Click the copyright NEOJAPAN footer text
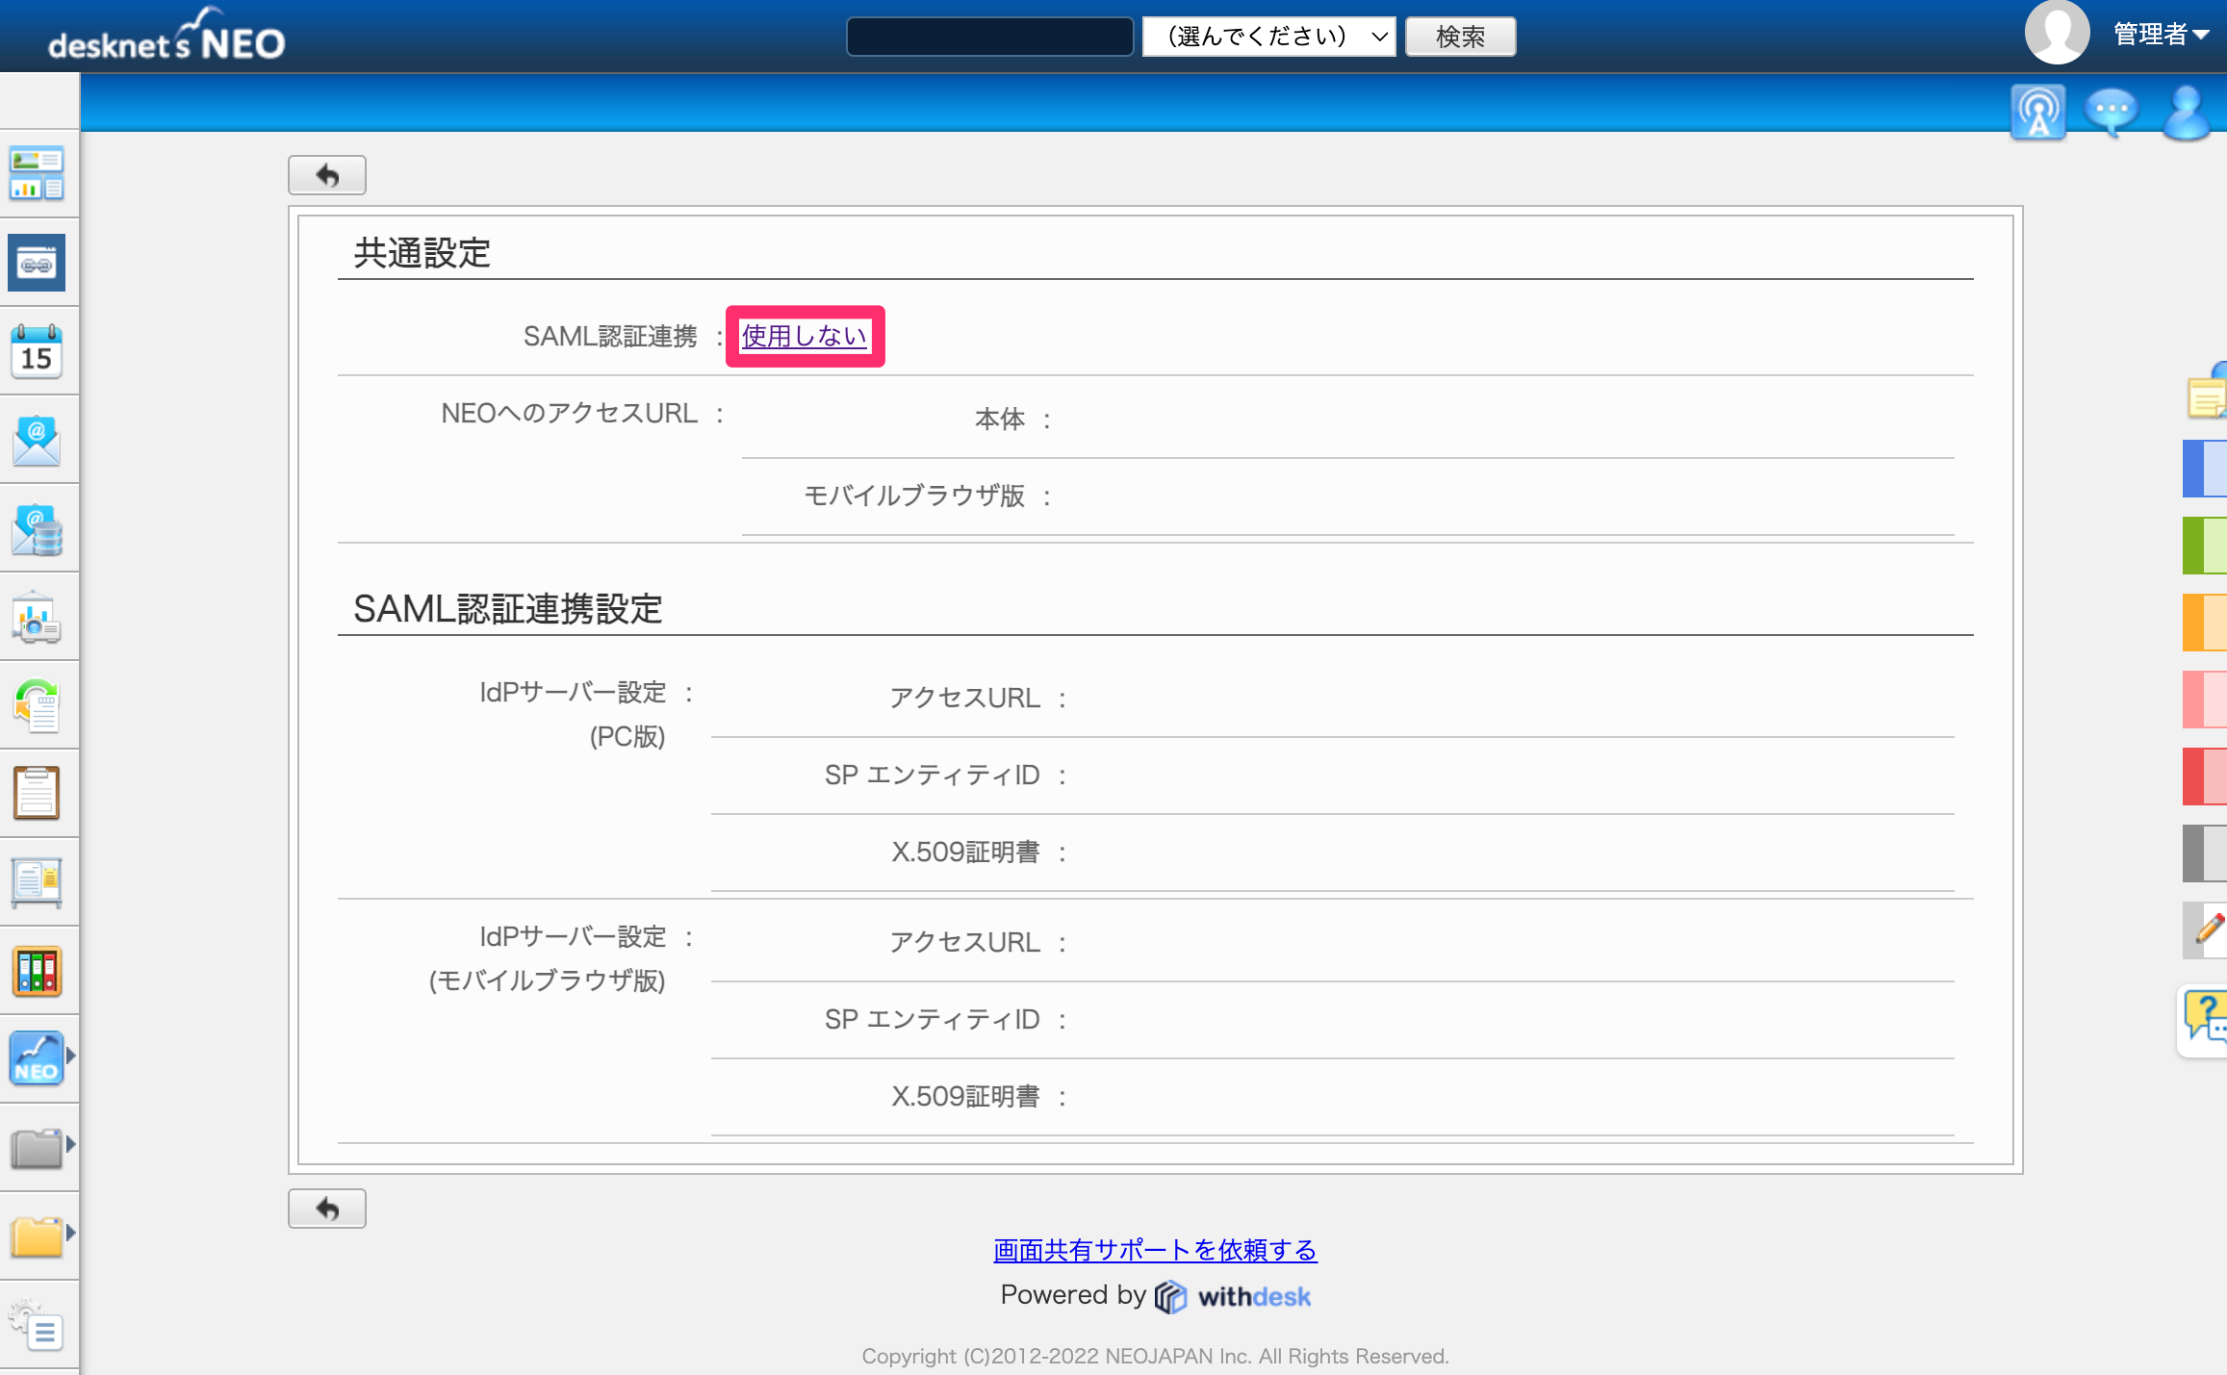Viewport: 2227px width, 1375px height. 1155,1356
